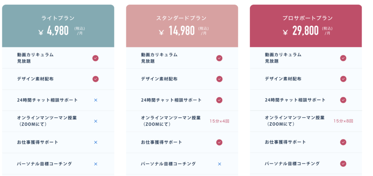Select the スタンダードプラン header
Image resolution: width=373 pixels, height=176 pixels.
(181, 18)
